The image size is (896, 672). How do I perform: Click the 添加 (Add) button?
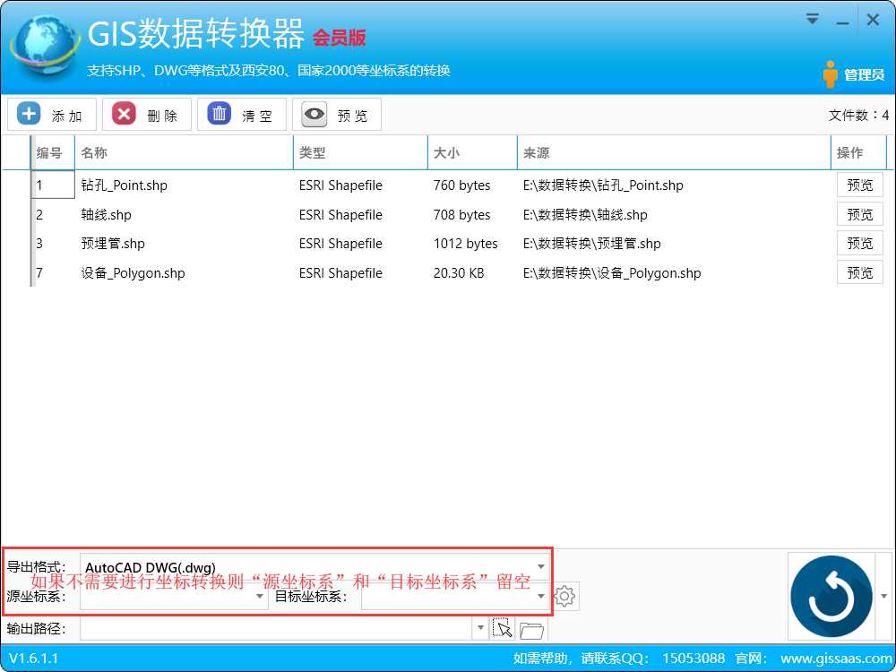point(51,115)
